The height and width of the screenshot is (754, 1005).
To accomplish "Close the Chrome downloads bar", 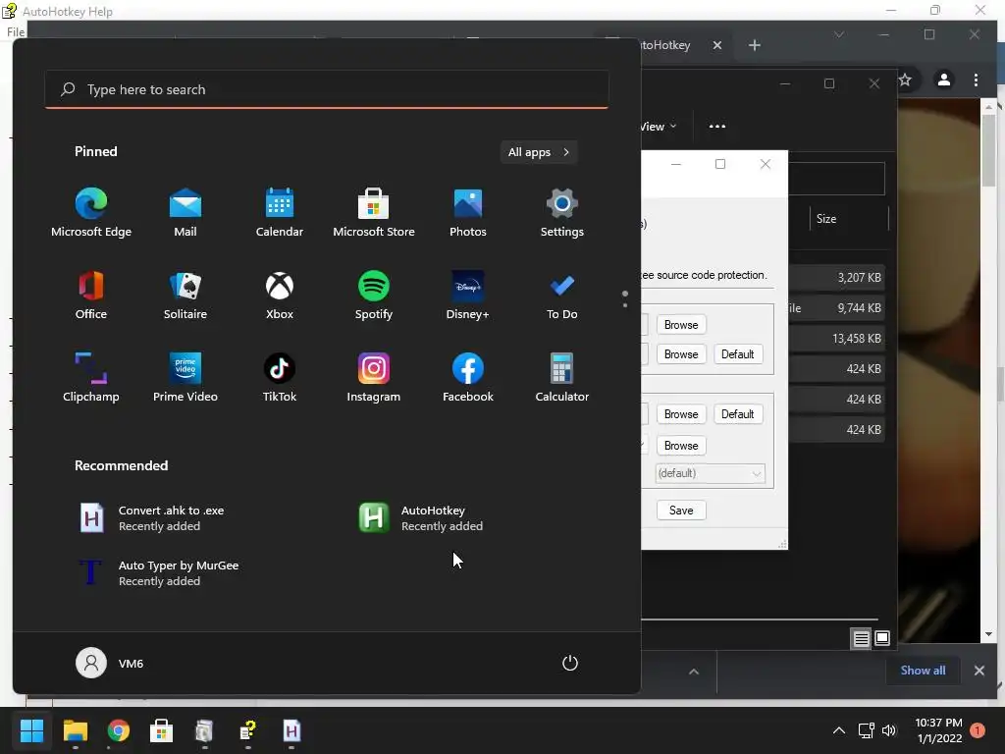I will [979, 671].
